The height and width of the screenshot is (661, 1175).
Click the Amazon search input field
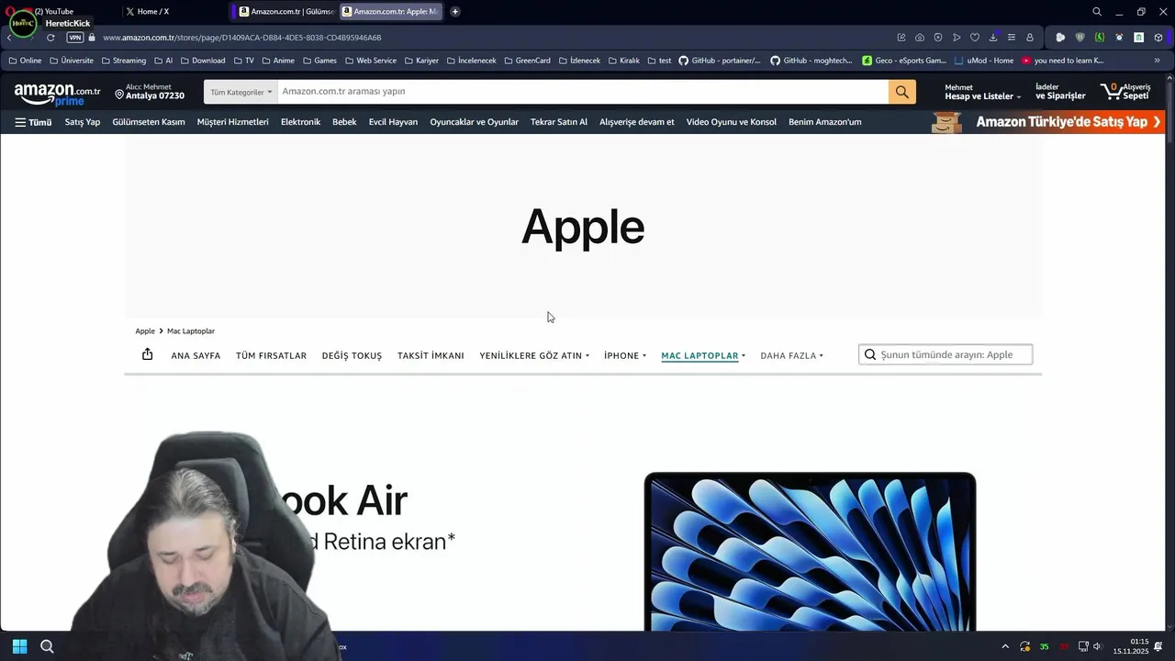tap(582, 92)
